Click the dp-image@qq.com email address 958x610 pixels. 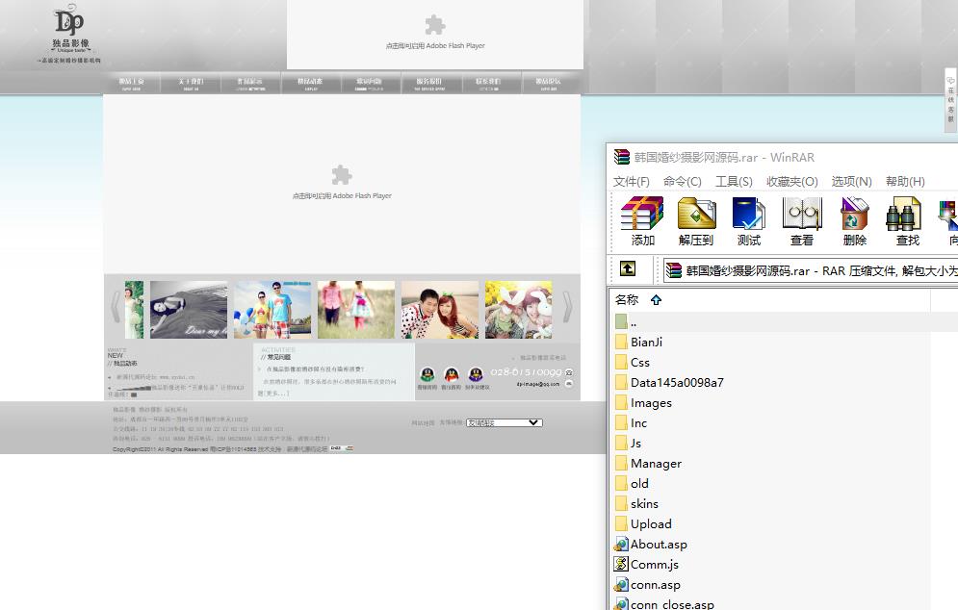(x=537, y=384)
